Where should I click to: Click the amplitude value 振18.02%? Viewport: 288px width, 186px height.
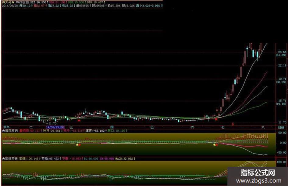pos(128,6)
